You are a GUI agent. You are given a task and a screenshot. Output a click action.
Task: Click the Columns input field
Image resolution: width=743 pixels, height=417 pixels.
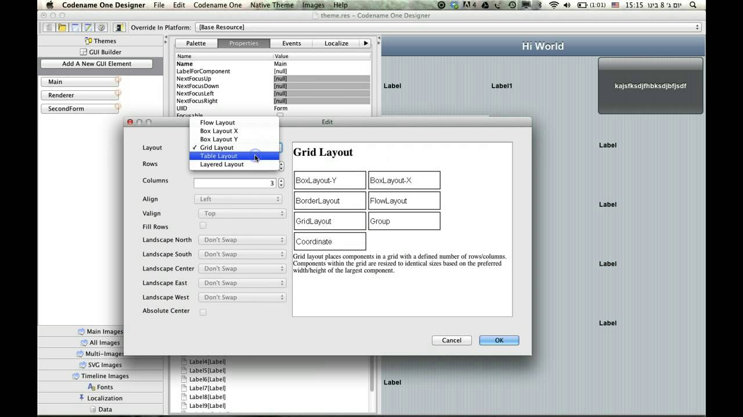point(235,183)
